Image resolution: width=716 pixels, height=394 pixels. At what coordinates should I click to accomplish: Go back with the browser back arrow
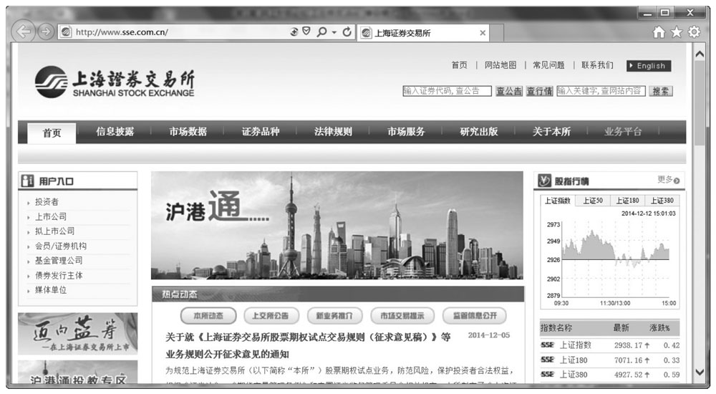23,32
